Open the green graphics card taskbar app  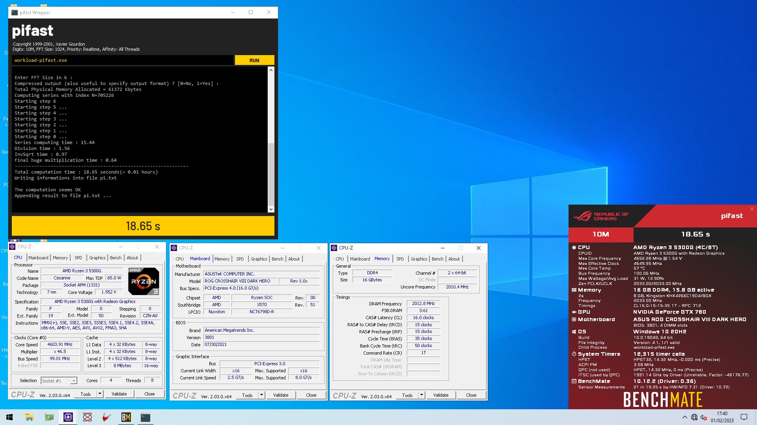[x=49, y=417]
